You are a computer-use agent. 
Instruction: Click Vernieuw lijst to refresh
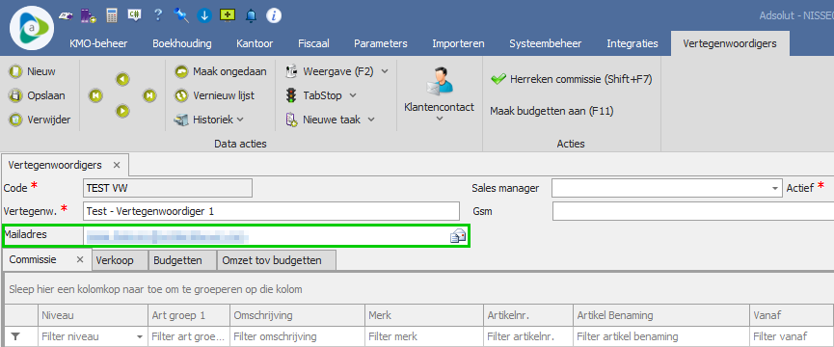point(215,95)
